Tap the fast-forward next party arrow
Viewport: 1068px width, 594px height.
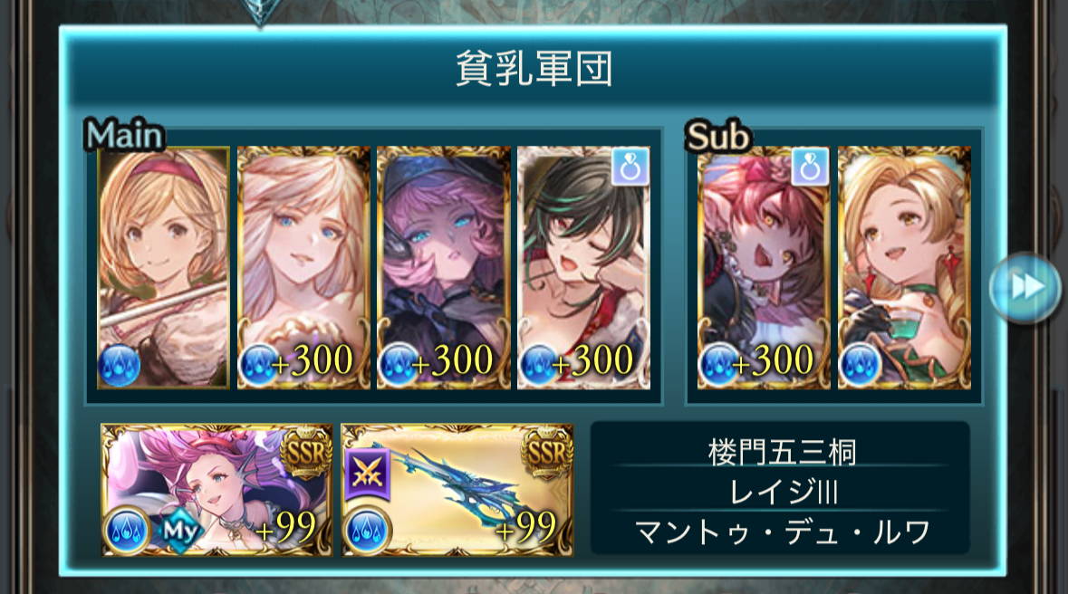click(x=1025, y=287)
